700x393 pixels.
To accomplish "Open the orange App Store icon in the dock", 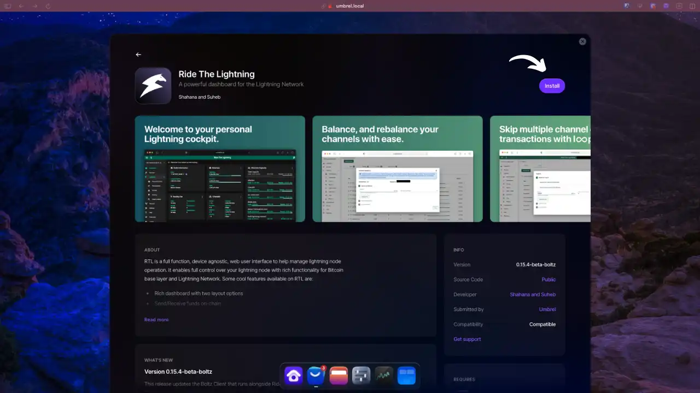I will click(339, 376).
